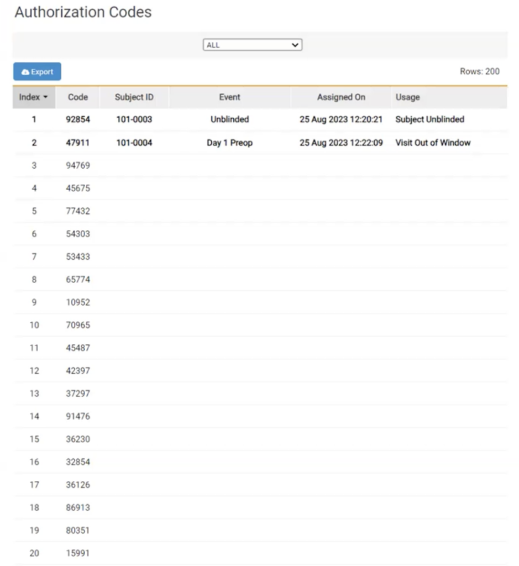Open the ALL filter dropdown
The height and width of the screenshot is (566, 519).
coord(252,45)
